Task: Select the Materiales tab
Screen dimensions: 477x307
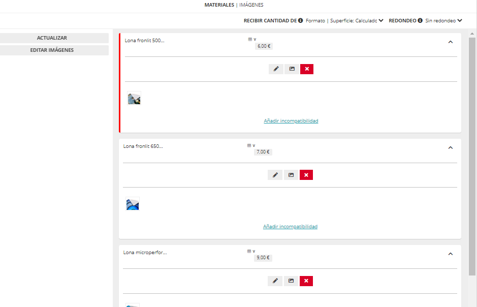Action: tap(219, 5)
